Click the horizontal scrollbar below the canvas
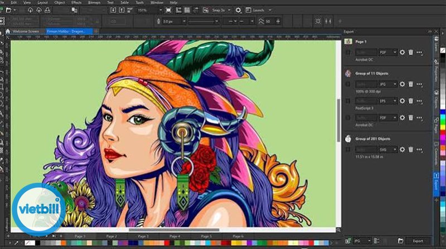This screenshot has width=446, height=249. pos(174,230)
